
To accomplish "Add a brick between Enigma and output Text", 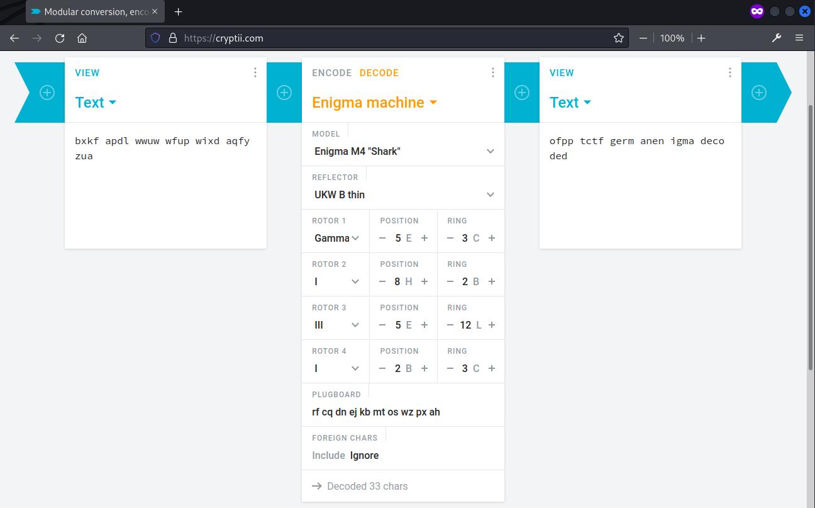I will [x=522, y=93].
